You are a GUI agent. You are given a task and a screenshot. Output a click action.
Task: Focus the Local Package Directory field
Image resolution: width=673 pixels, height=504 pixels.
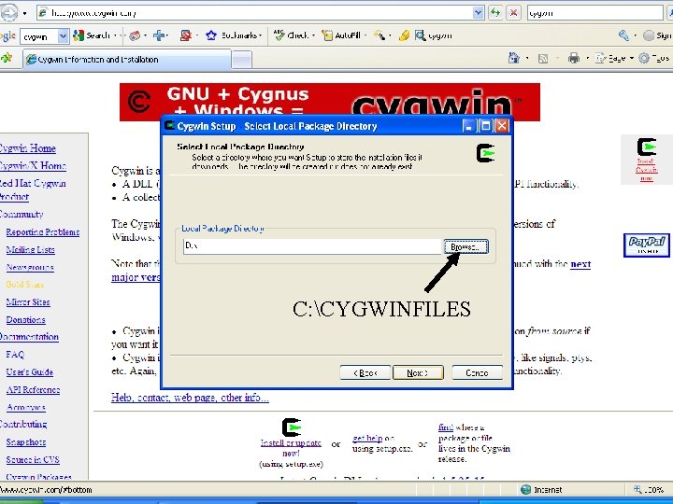click(x=312, y=246)
